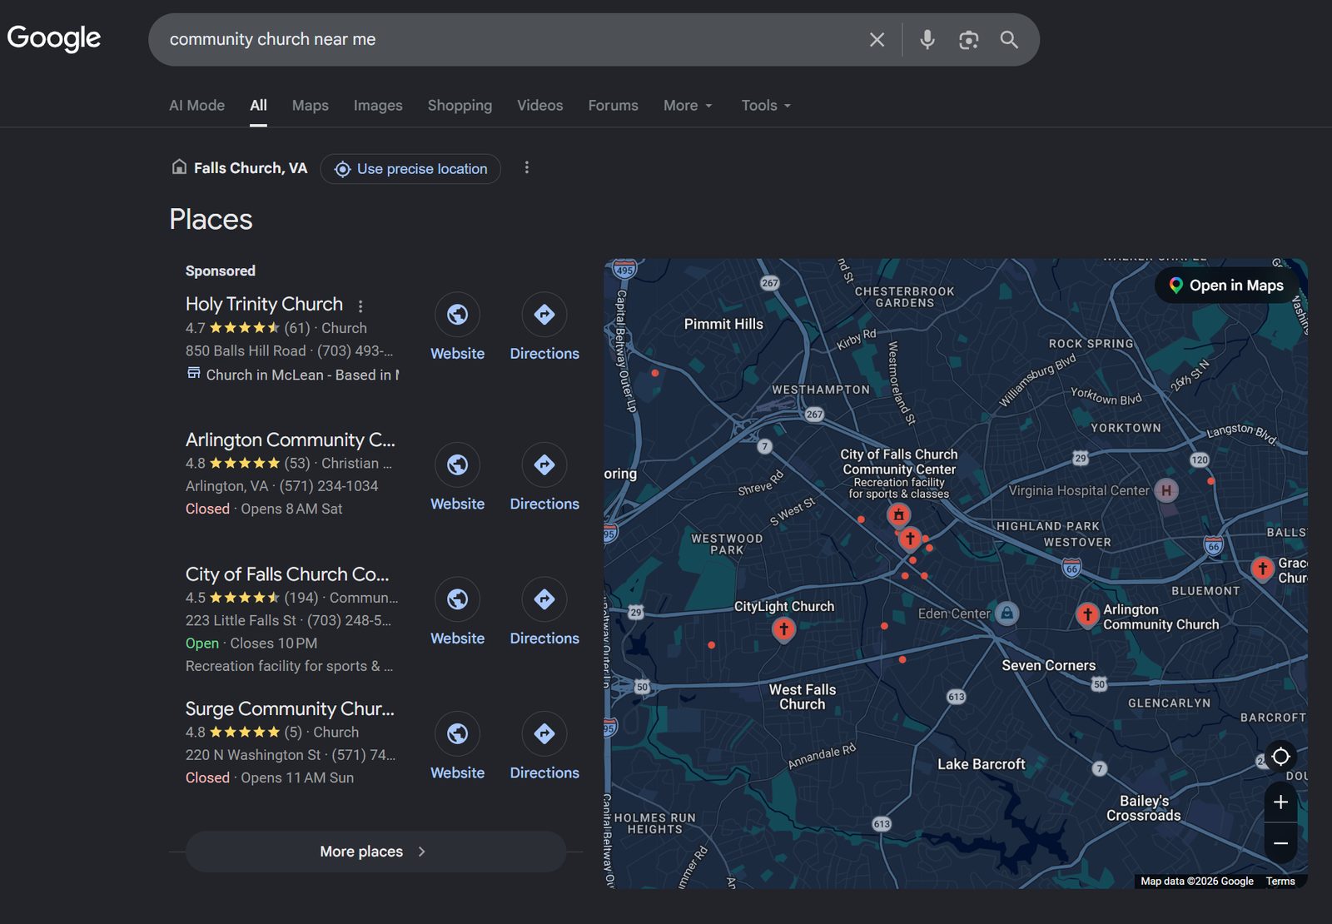Select Grace Church pin at map edge
This screenshot has height=924, width=1332.
1262,569
